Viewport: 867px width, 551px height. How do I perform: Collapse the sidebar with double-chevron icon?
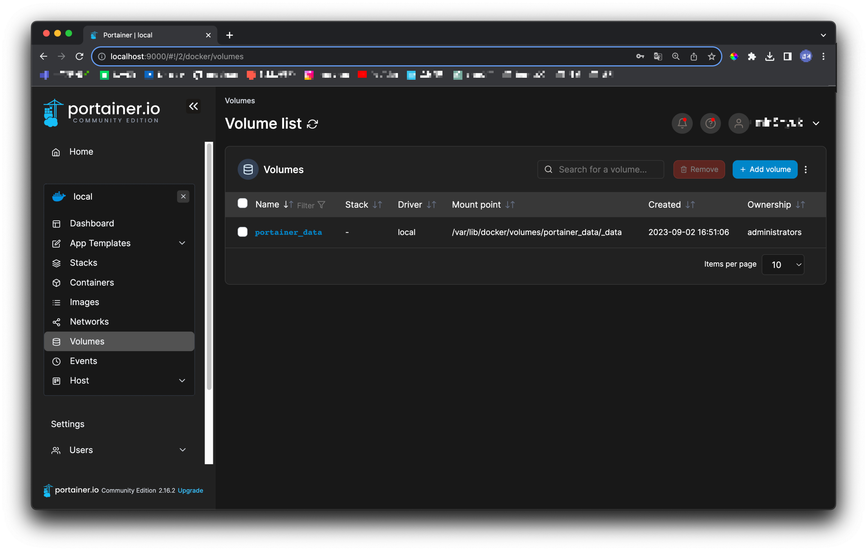pos(193,106)
